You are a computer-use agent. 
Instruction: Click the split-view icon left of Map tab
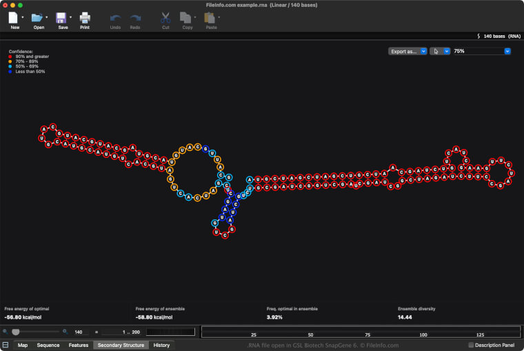[6, 345]
